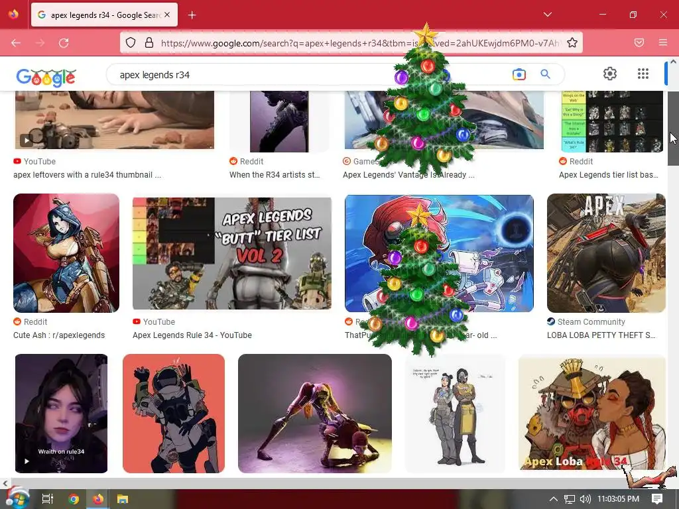This screenshot has height=509, width=679.
Task: Open the Firefox application menu
Action: 663,42
